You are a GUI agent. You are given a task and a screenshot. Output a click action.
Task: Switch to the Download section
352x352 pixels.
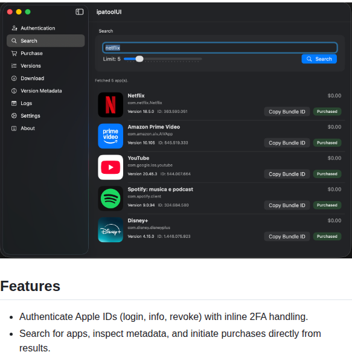coord(46,78)
